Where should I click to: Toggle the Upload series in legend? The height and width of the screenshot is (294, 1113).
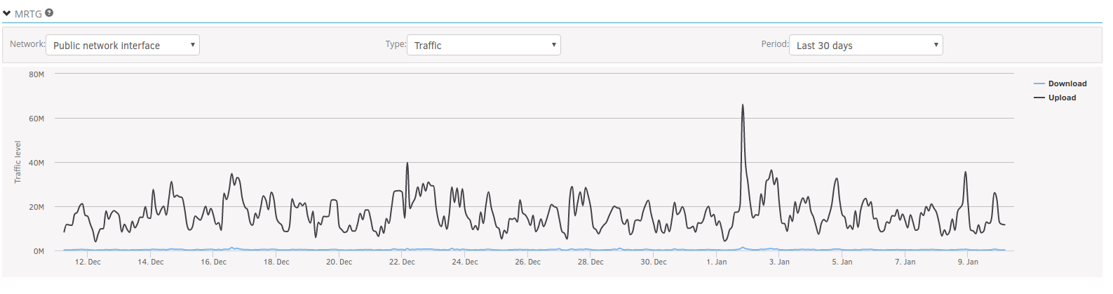tap(1062, 98)
